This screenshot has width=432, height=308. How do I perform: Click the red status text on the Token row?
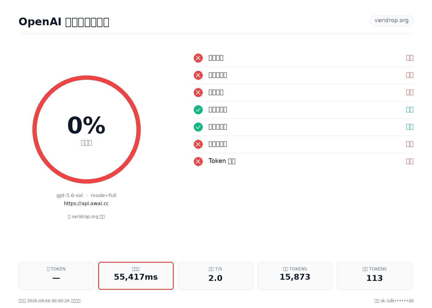(x=410, y=161)
